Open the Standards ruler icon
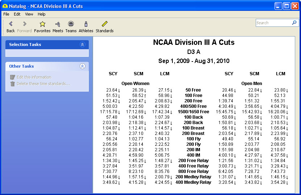The width and height of the screenshot is (301, 195). [104, 24]
